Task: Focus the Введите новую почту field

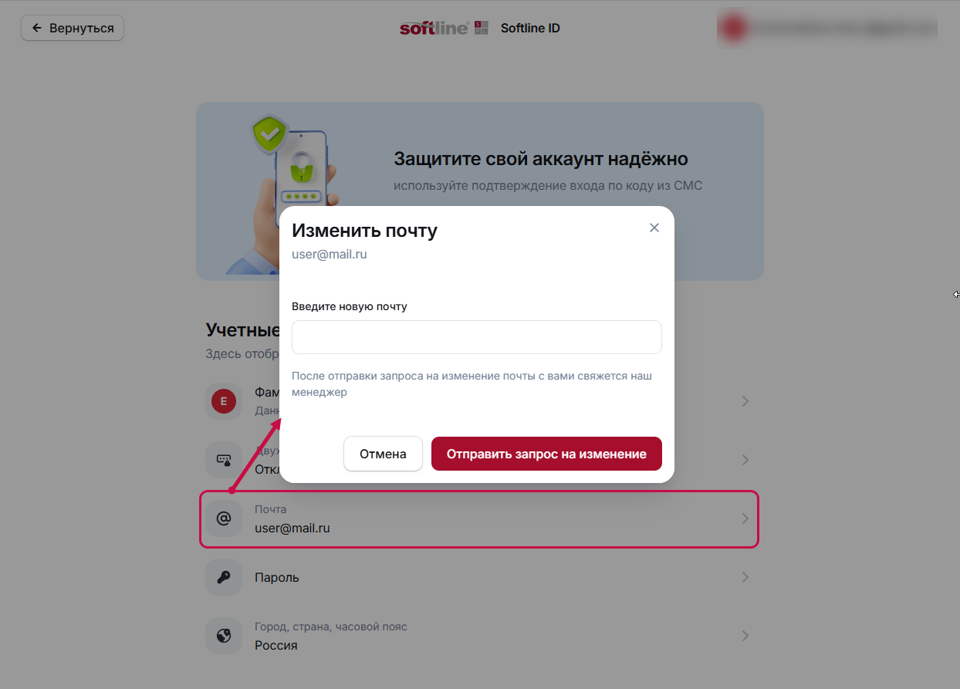Action: [477, 337]
